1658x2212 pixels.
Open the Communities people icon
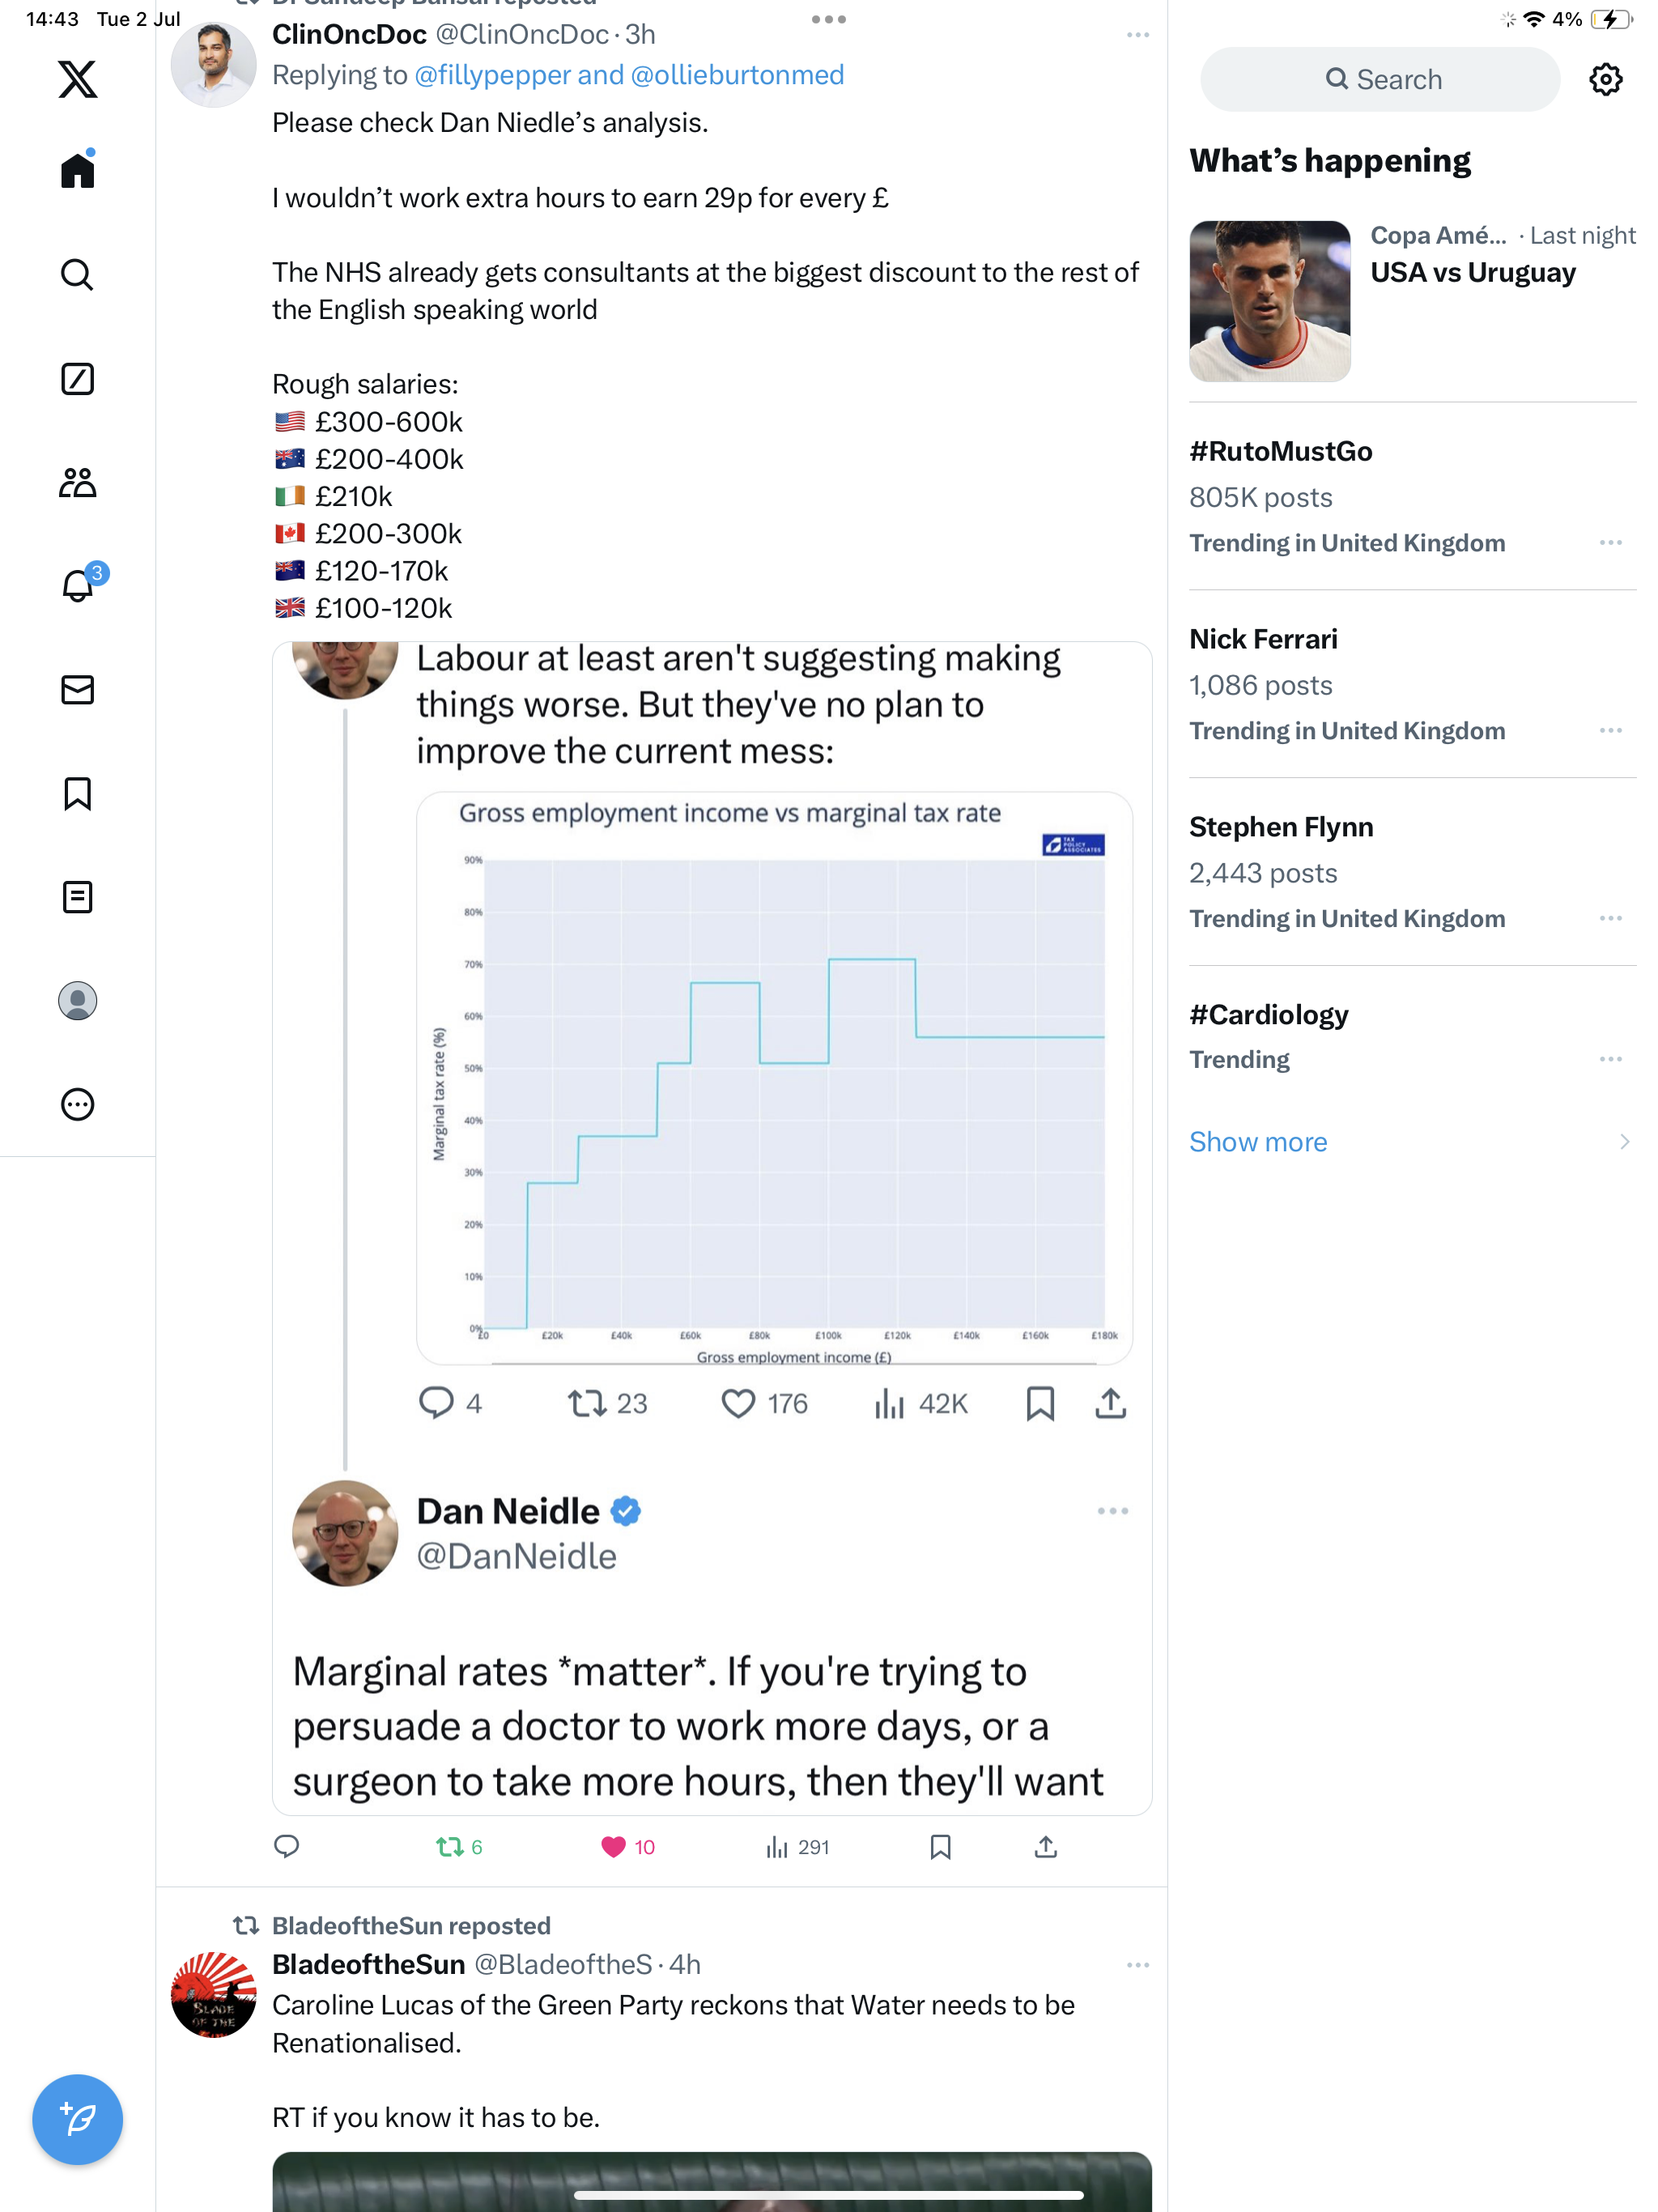tap(77, 483)
